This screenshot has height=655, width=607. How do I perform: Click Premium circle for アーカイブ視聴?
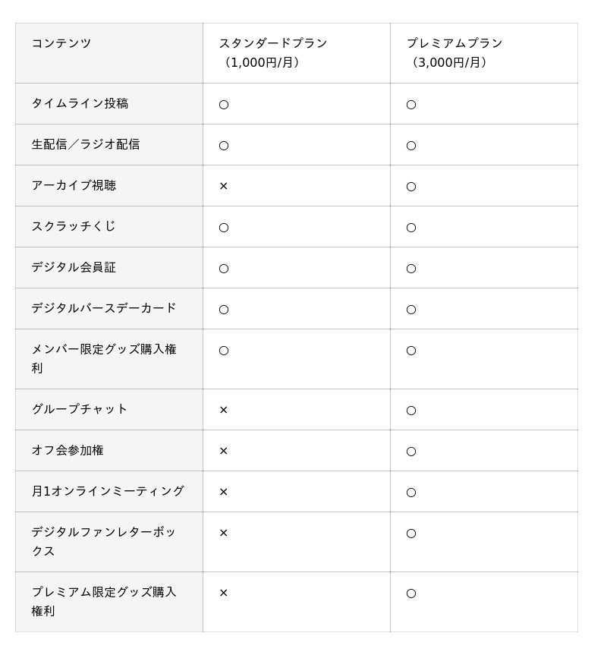(411, 187)
